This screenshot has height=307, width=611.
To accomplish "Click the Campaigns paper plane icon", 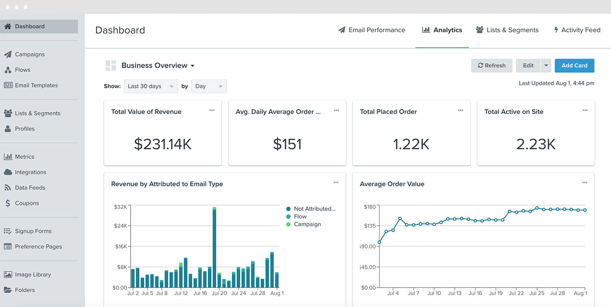I will [8, 54].
